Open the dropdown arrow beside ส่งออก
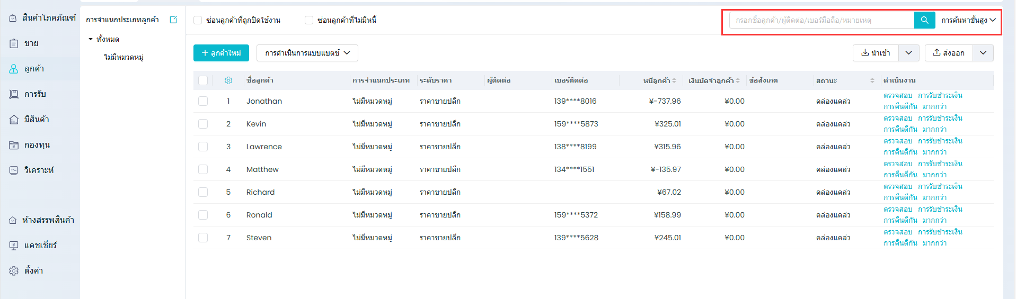The image size is (1016, 299). coord(983,53)
